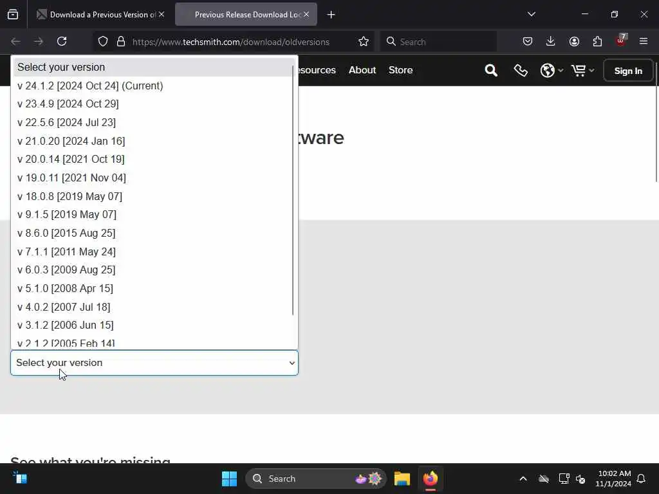This screenshot has height=494, width=659.
Task: Click the Firefox taskbar icon
Action: 431,479
